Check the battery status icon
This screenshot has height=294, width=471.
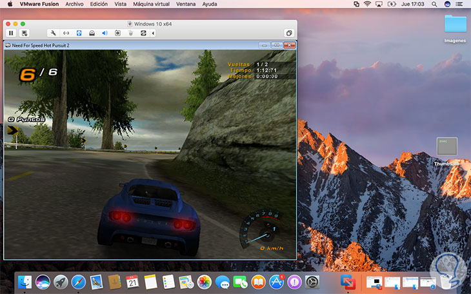392,4
